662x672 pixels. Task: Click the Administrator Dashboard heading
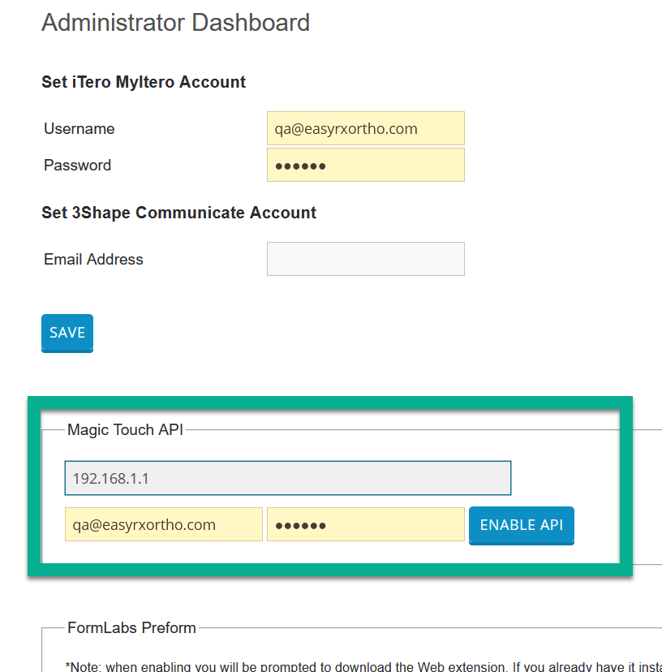tap(175, 22)
